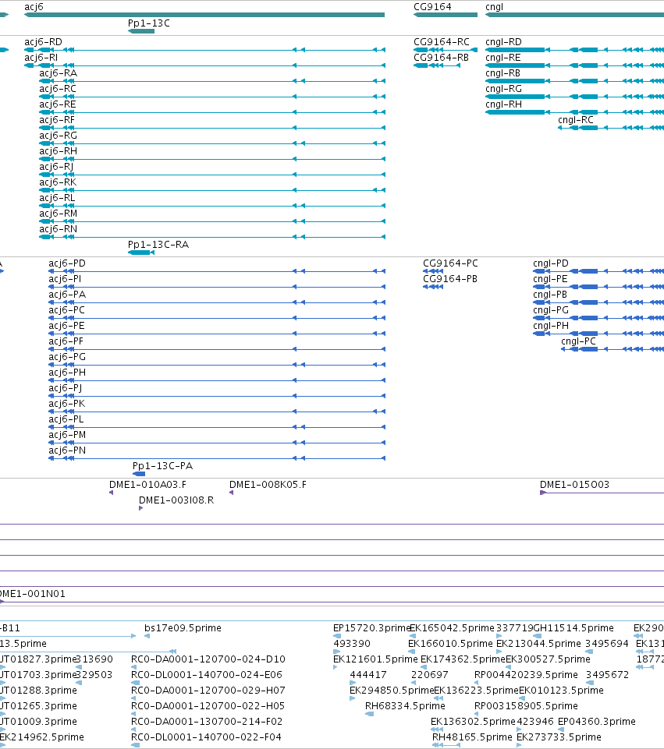Select protein acj6-PJ

[65, 388]
